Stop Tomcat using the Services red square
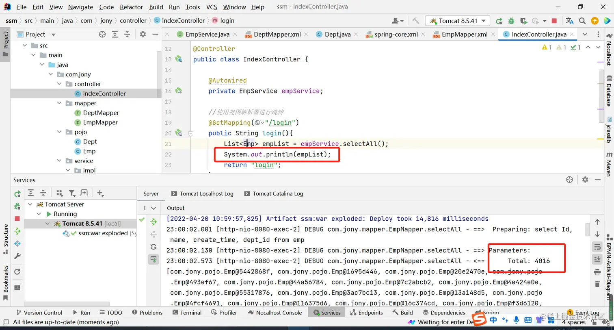The height and width of the screenshot is (330, 614). click(17, 219)
